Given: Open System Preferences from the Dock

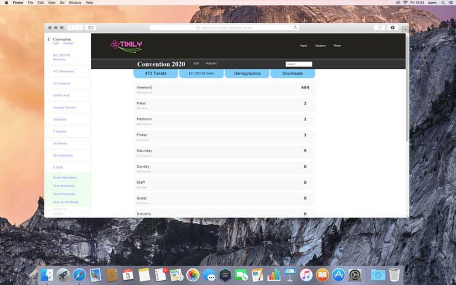Looking at the screenshot, I should pyautogui.click(x=355, y=275).
